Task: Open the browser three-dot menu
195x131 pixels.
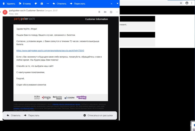Action: pyautogui.click(x=192, y=3)
